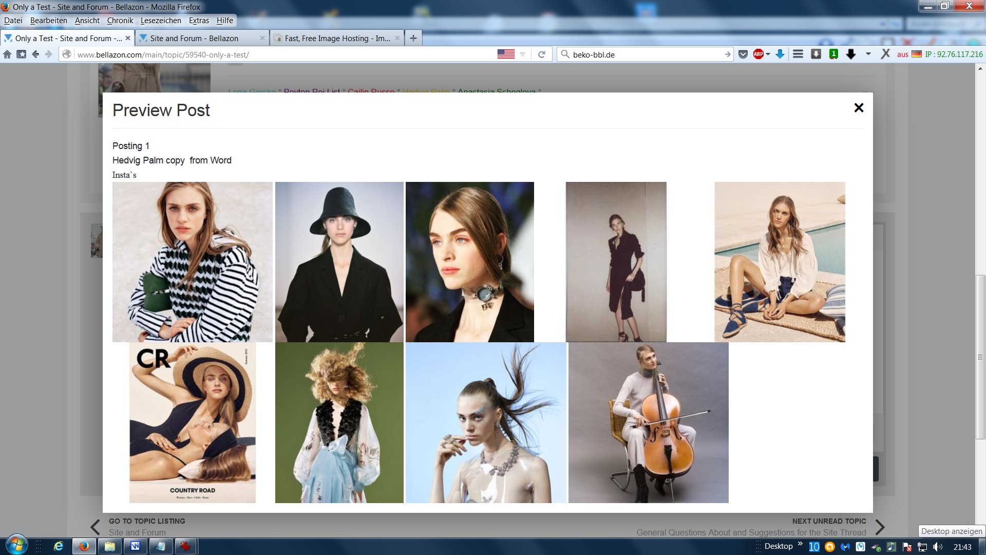Expand the US flag dropdown in address bar
This screenshot has height=555, width=986.
pos(523,54)
